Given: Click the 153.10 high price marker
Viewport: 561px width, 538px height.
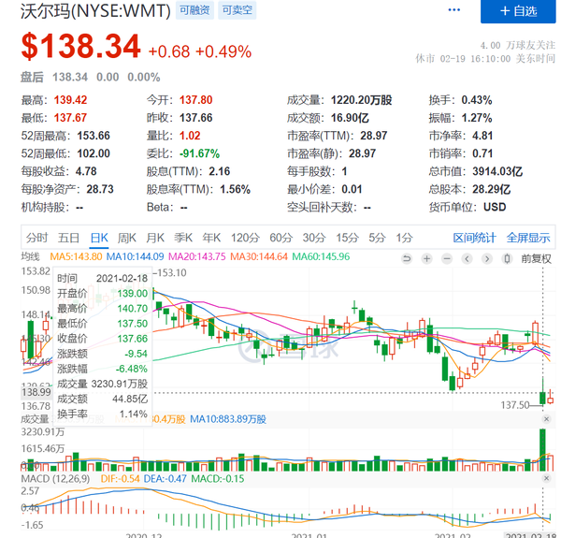Looking at the screenshot, I should click(172, 273).
